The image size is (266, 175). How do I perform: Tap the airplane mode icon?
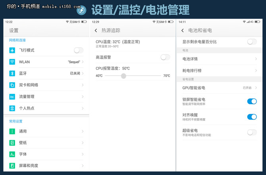pyautogui.click(x=12, y=50)
